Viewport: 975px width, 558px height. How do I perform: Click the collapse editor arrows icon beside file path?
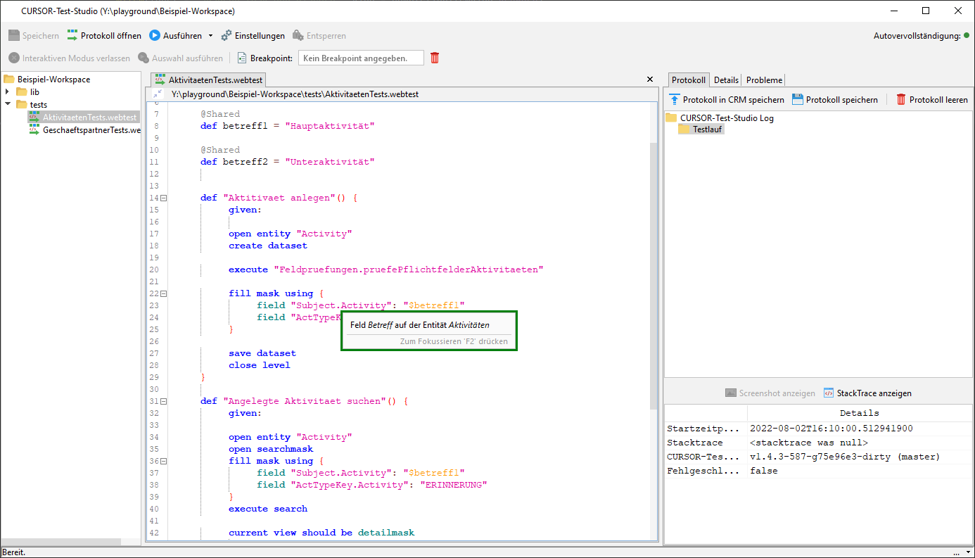pos(158,94)
